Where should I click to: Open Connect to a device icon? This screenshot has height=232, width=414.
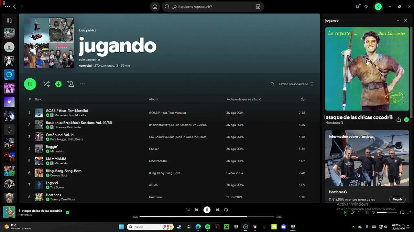[366, 213]
